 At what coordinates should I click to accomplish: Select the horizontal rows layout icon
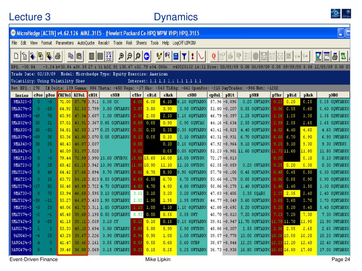point(100,56)
